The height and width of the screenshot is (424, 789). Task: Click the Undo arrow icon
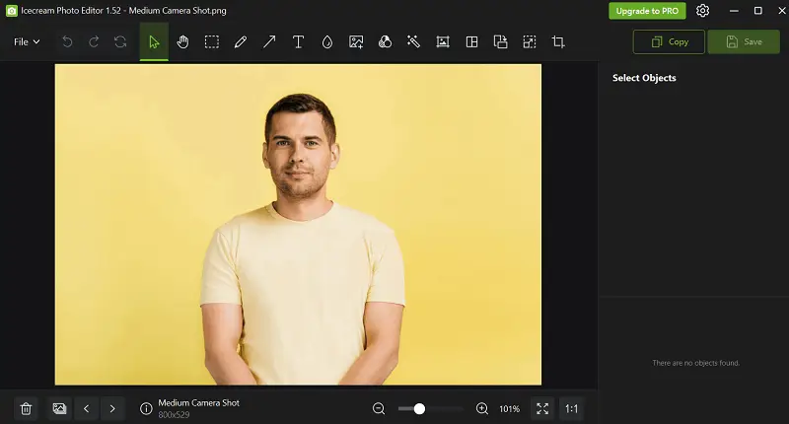point(67,41)
